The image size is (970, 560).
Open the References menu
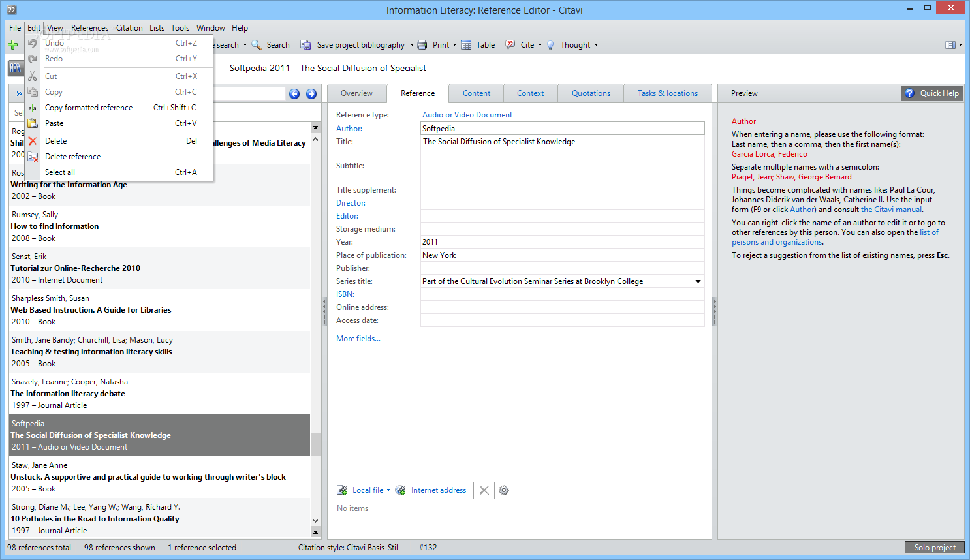point(90,28)
